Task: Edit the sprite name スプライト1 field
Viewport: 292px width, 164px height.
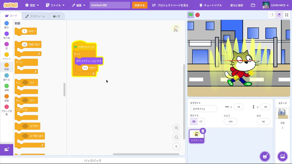Action: (203, 109)
